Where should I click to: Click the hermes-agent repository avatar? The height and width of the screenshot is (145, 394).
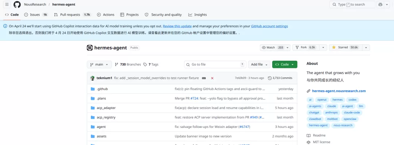tap(90, 48)
